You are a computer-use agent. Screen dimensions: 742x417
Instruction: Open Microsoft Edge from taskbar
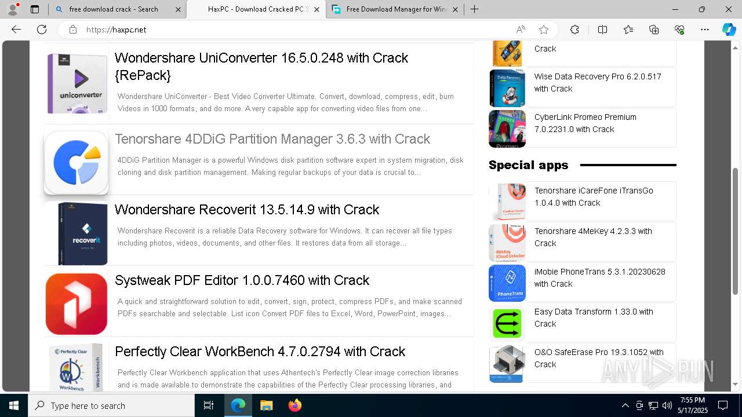tap(238, 405)
